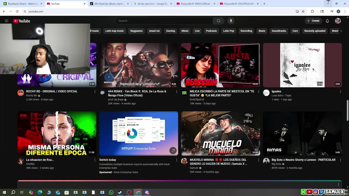This screenshot has height=196, width=349.
Task: Click the Oneillpr channel avatar
Action: click(21, 161)
